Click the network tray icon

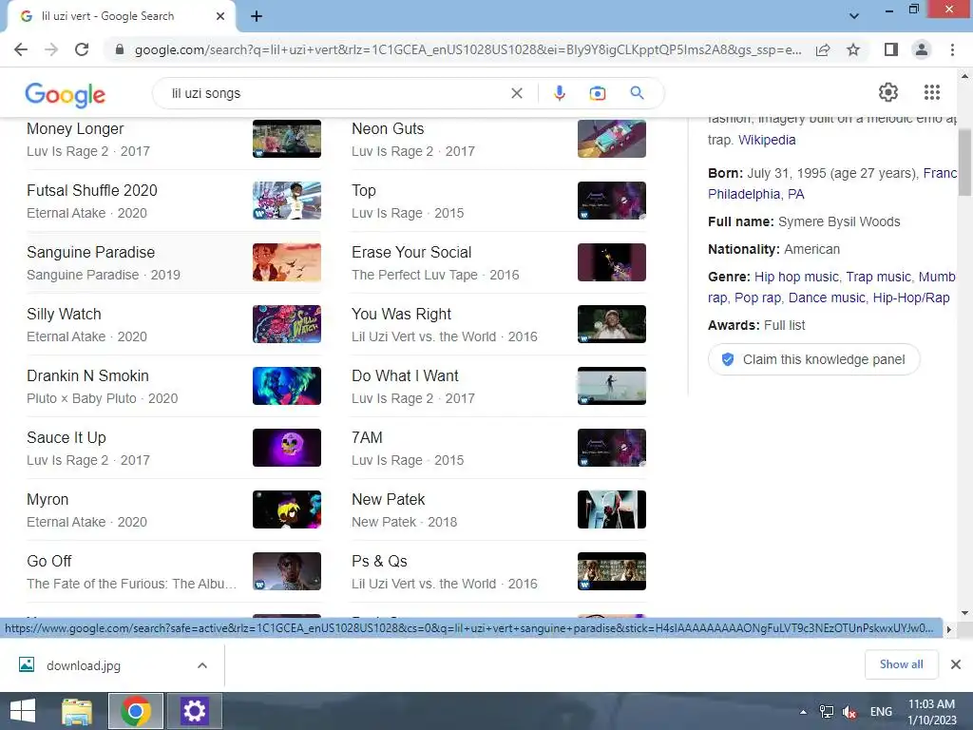827,712
